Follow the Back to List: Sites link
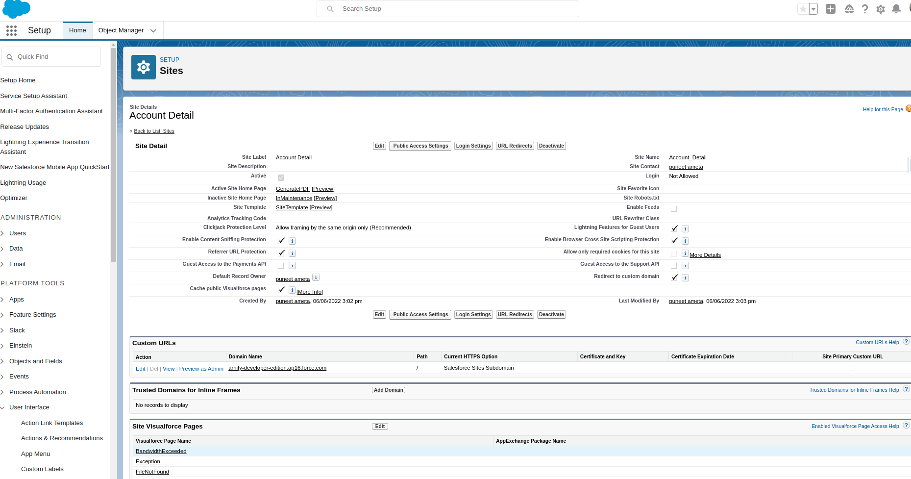 [x=154, y=131]
